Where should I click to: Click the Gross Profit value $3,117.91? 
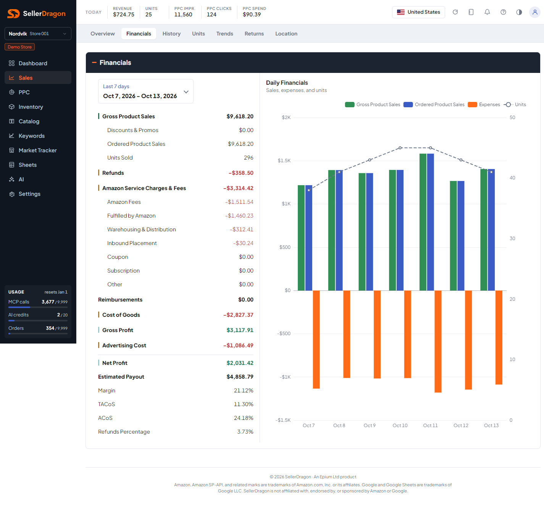click(240, 330)
